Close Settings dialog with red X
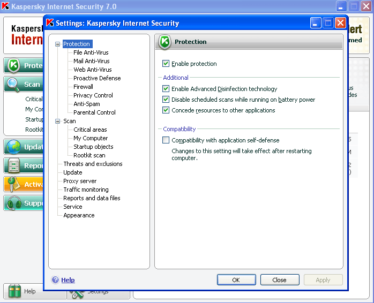The image size is (374, 303). point(340,23)
